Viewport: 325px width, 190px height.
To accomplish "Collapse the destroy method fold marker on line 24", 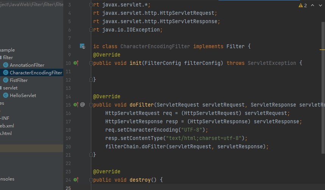I will point(91,179).
